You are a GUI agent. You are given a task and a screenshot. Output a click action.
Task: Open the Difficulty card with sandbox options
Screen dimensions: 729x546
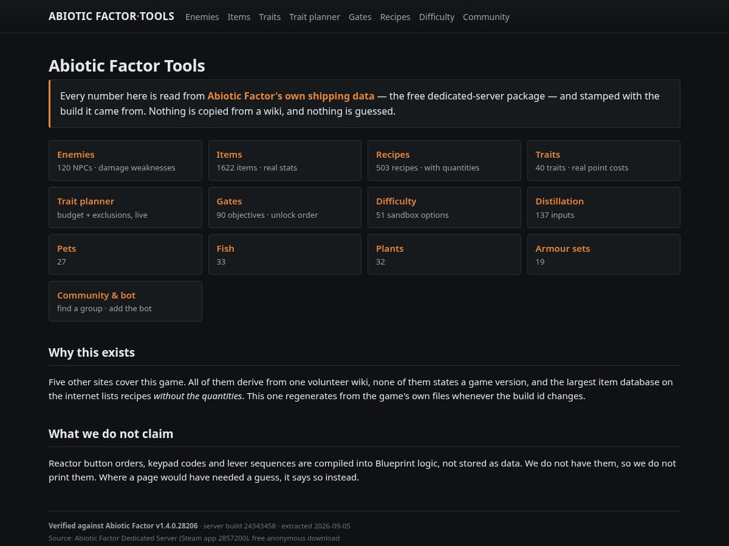pos(444,207)
